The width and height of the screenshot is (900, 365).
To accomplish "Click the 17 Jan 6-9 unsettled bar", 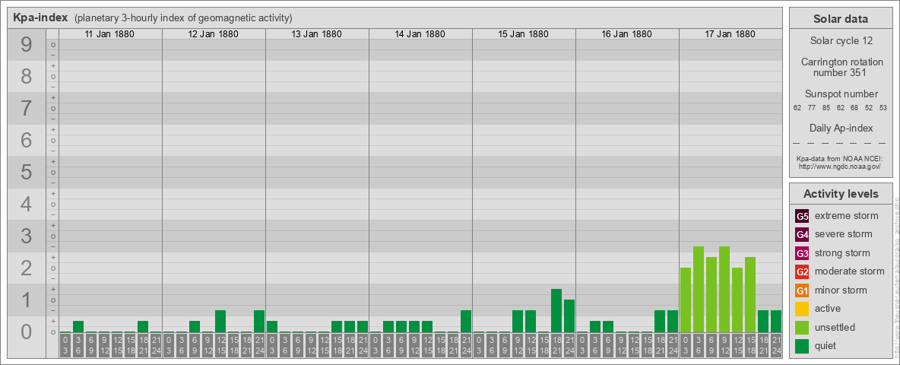I will (x=711, y=295).
